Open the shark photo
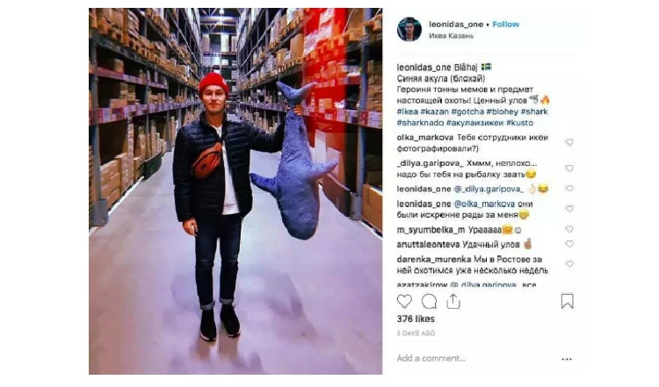Image resolution: width=659 pixels, height=387 pixels. (235, 191)
